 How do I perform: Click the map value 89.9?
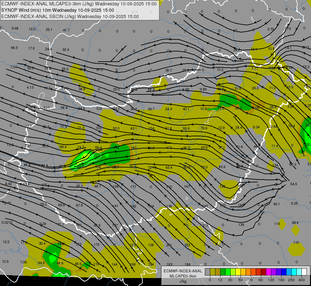(62, 205)
